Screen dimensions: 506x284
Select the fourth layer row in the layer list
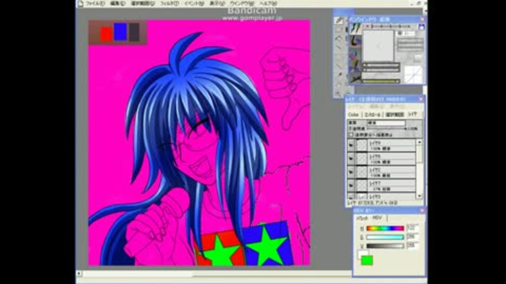click(x=382, y=186)
